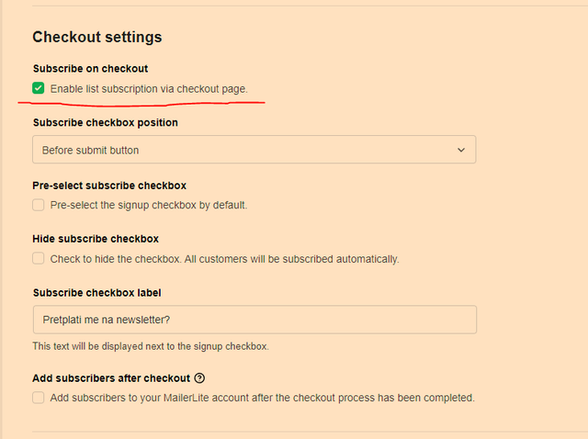Viewport: 588px width, 439px height.
Task: Uncheck Enable list subscription via checkout checkbox
Action: click(39, 88)
